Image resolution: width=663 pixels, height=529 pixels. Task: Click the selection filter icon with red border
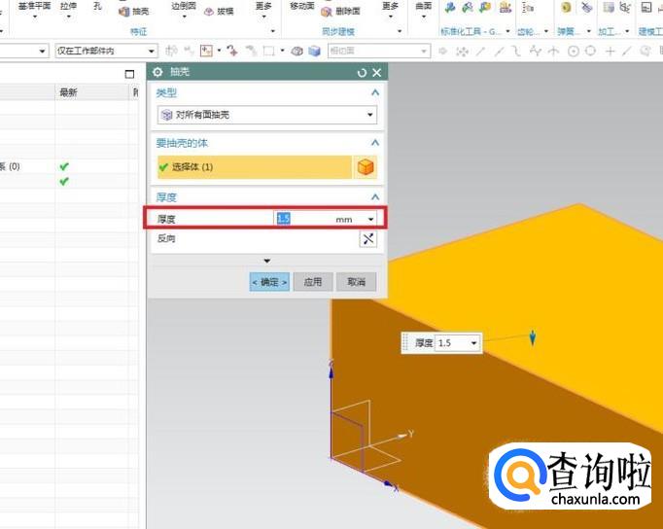click(206, 51)
